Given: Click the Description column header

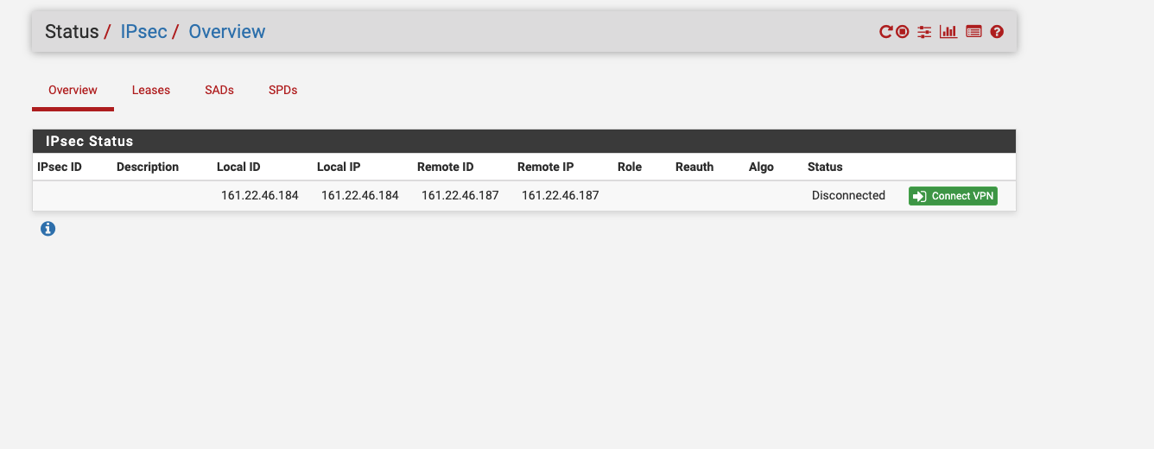Looking at the screenshot, I should (148, 167).
